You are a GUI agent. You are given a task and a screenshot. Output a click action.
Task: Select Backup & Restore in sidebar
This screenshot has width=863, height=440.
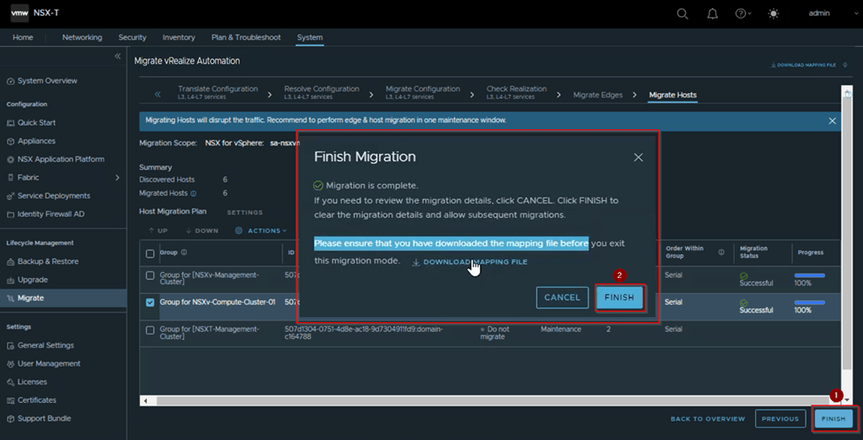pyautogui.click(x=48, y=262)
